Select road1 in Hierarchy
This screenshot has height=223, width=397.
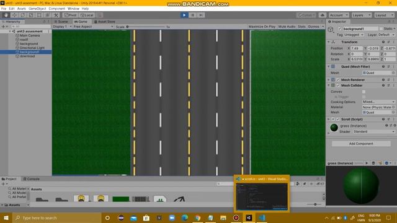click(24, 40)
